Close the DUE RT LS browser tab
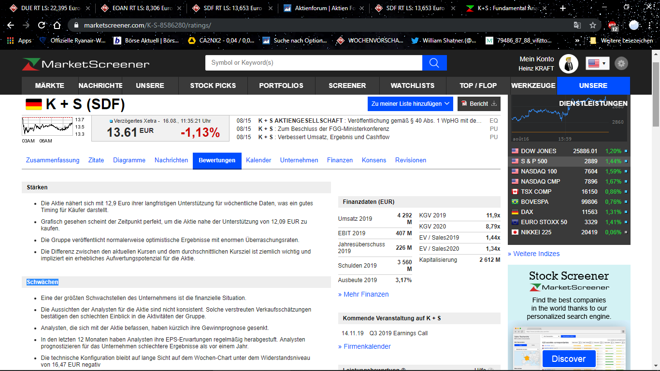 87,8
